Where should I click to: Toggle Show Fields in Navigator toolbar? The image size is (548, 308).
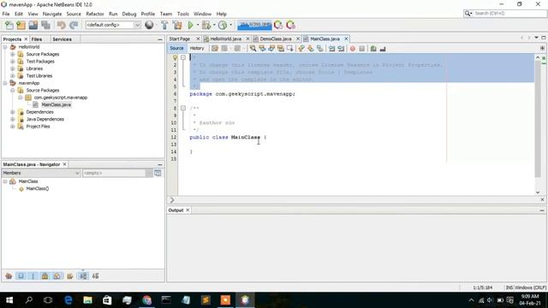click(x=21, y=275)
